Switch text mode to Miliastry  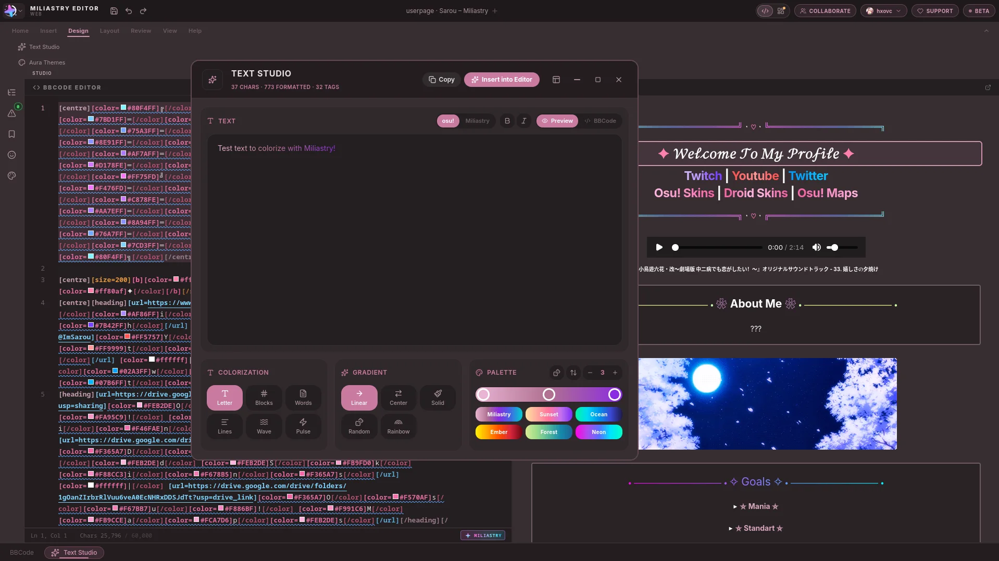478,121
